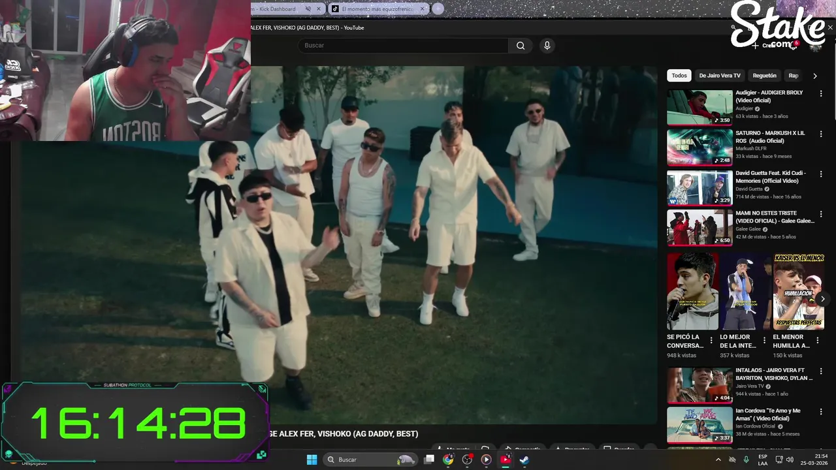This screenshot has width=836, height=470.
Task: Open EL MENOR HUMILLA short thumbnail
Action: pyautogui.click(x=799, y=291)
